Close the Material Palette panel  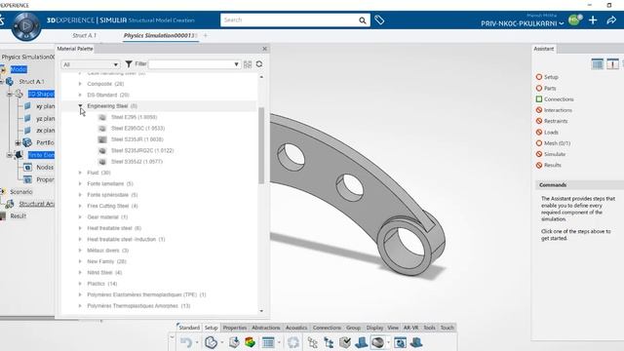pos(264,49)
